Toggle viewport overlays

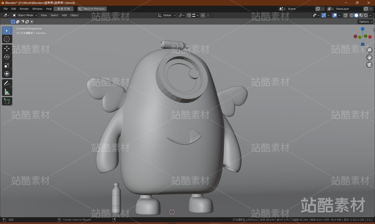335,15
